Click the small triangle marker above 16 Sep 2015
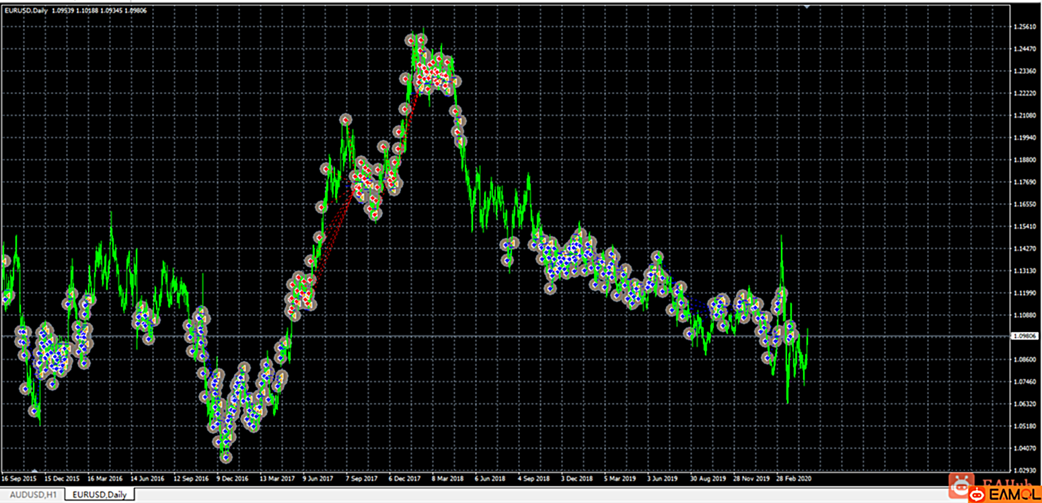Image resolution: width=1042 pixels, height=503 pixels. [x=34, y=471]
